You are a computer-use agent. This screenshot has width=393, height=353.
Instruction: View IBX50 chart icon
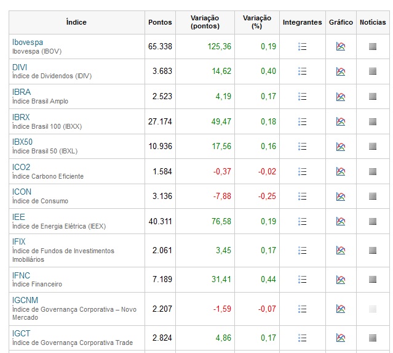coord(341,147)
